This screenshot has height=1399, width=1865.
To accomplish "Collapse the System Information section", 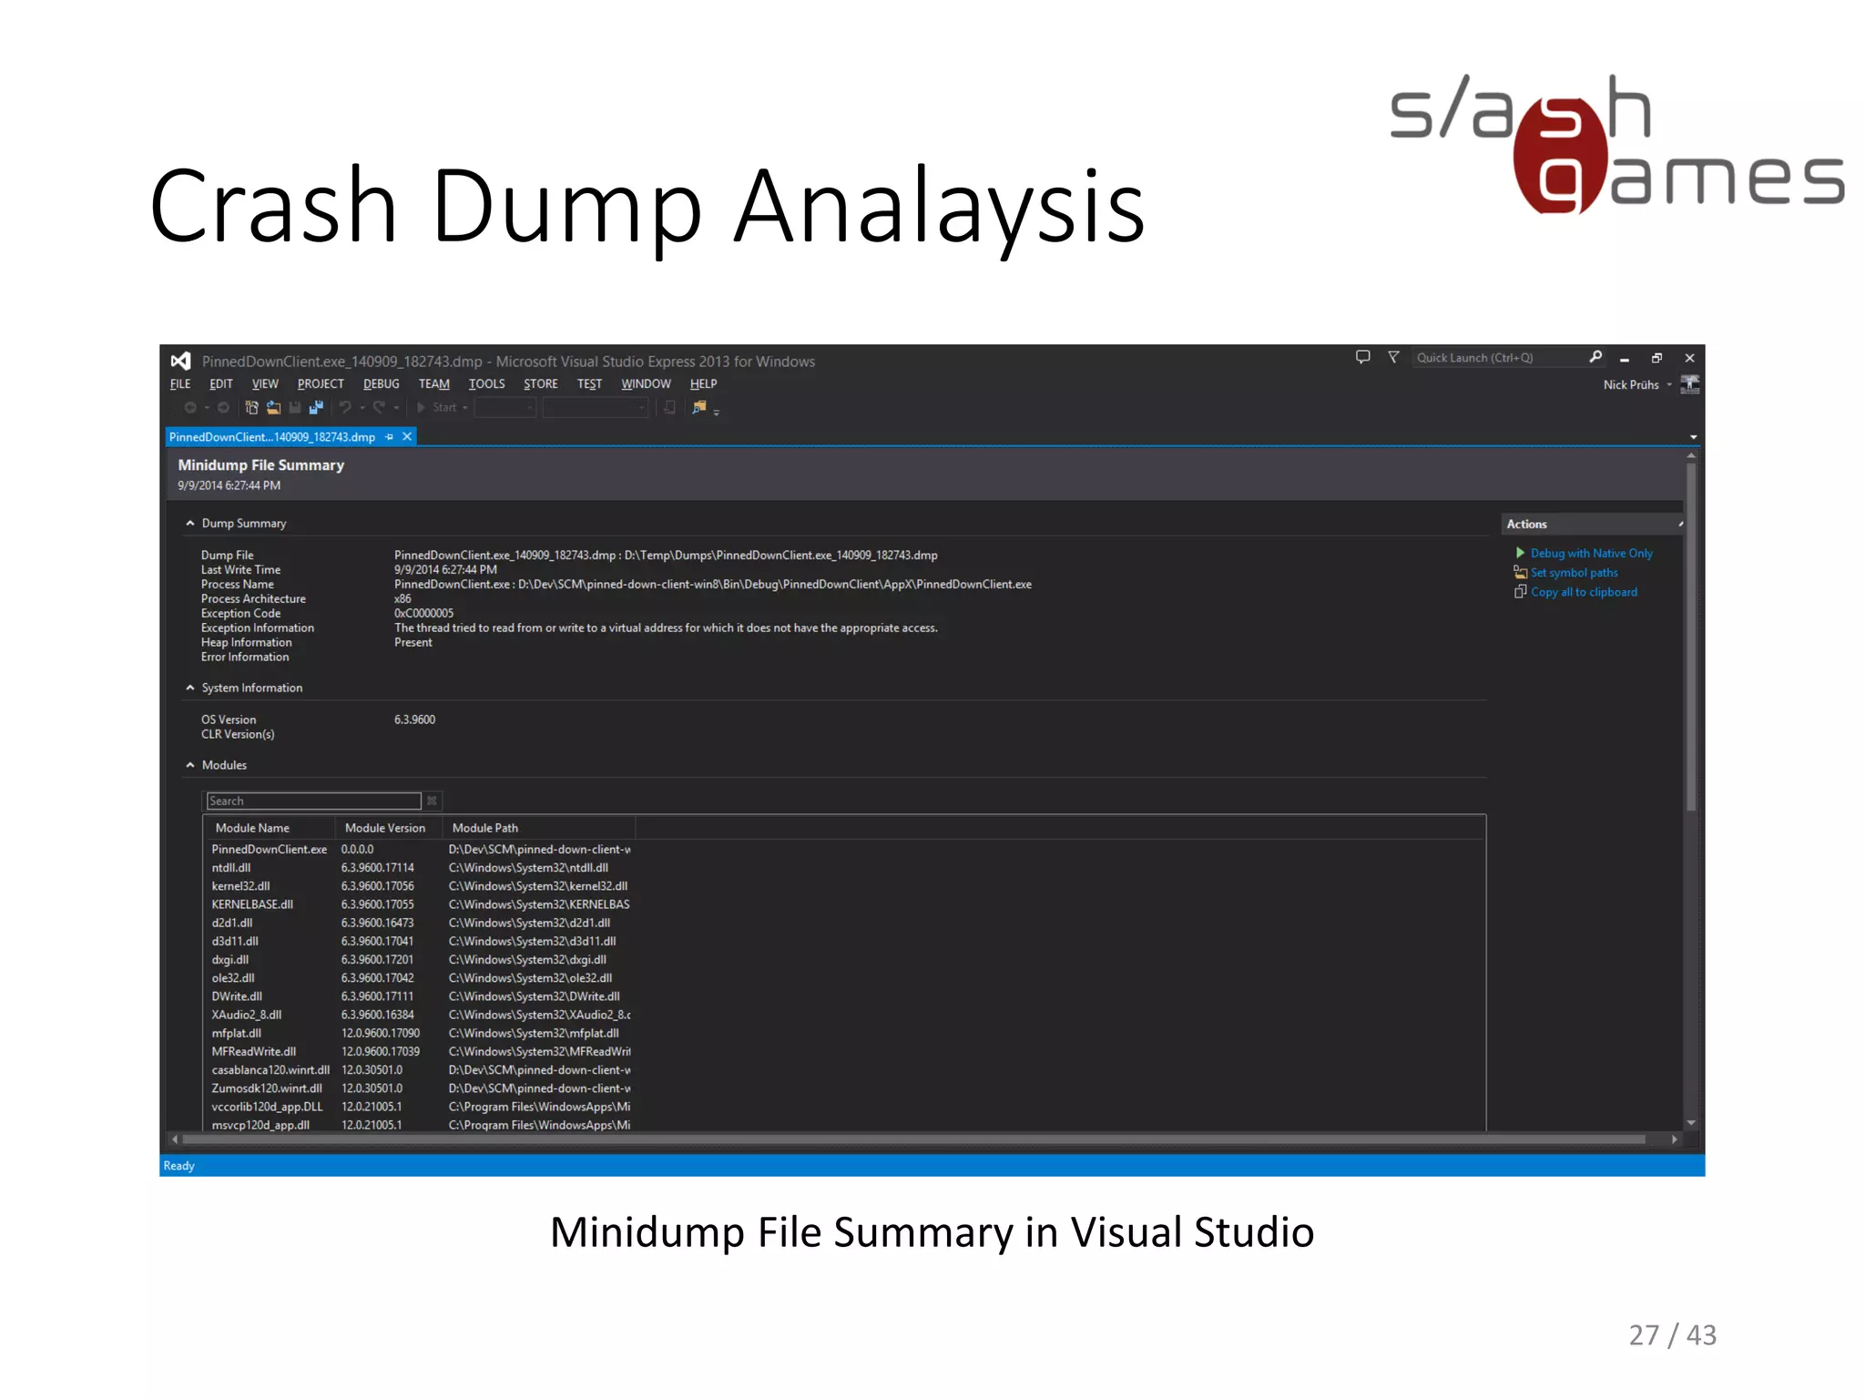I will 190,688.
